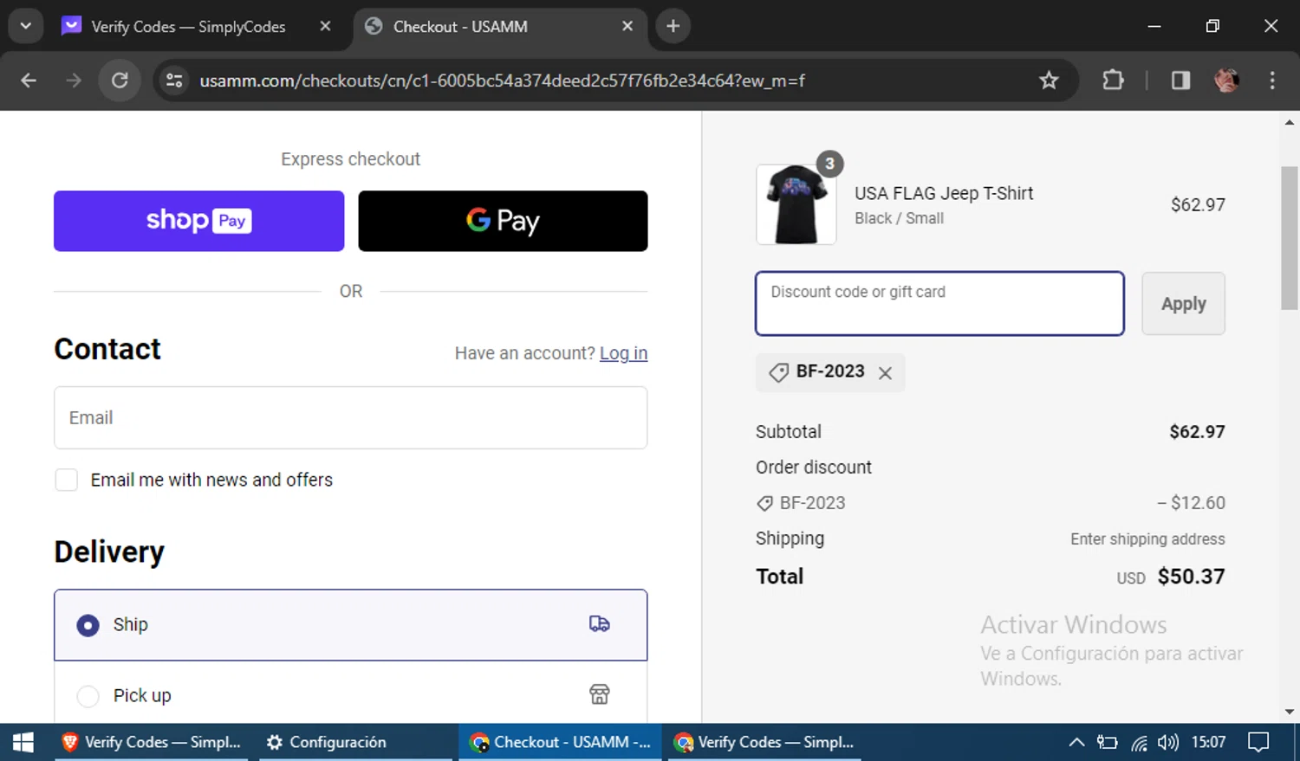The width and height of the screenshot is (1300, 761).
Task: Click the Shop Pay express checkout button
Action: click(x=198, y=221)
